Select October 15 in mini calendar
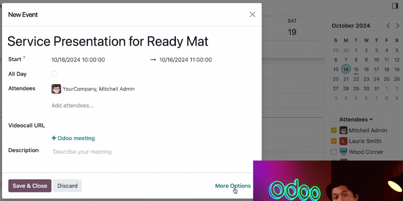This screenshot has width=403, height=201. point(356,70)
